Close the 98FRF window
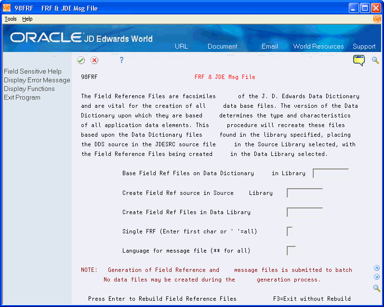The height and width of the screenshot is (307, 384). point(376,8)
